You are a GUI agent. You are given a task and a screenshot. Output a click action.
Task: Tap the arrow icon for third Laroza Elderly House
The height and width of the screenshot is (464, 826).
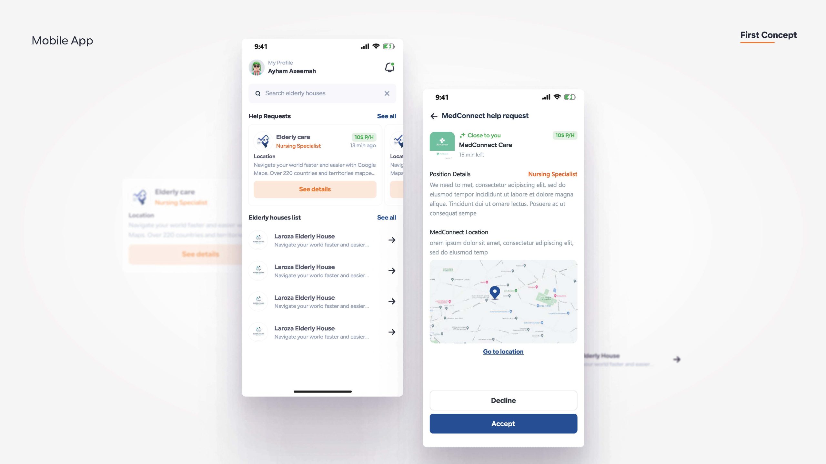click(392, 301)
